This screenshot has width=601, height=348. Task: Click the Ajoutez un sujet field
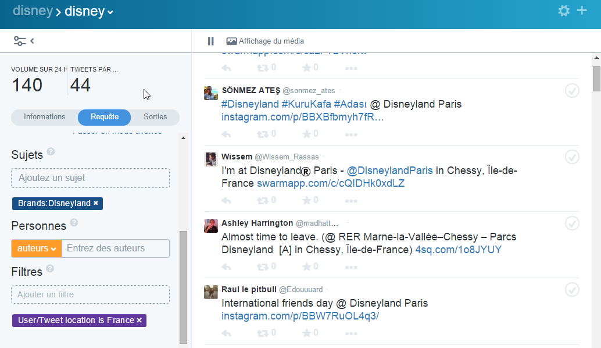pyautogui.click(x=91, y=178)
